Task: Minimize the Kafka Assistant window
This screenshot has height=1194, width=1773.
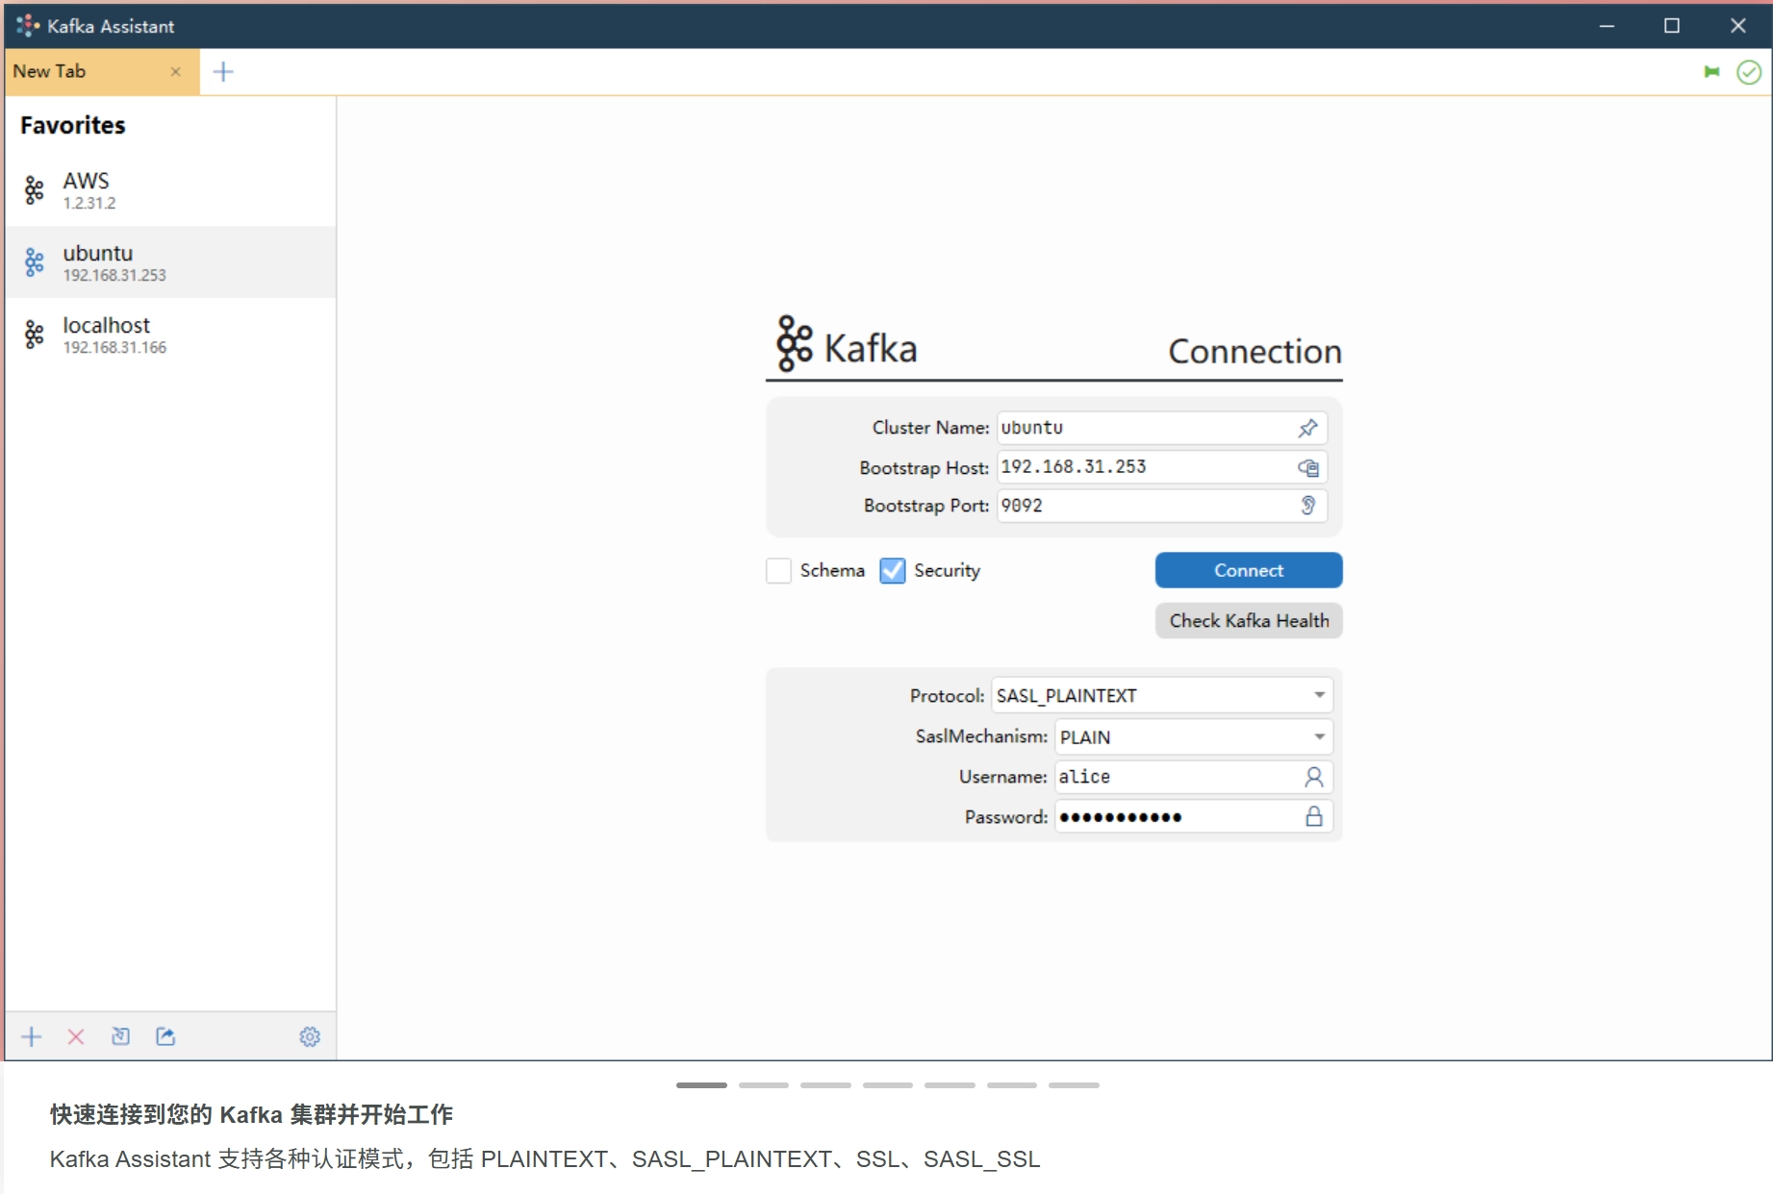Action: [1607, 26]
